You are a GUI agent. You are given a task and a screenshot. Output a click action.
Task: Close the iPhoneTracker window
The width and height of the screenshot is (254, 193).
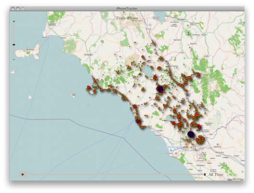pos(13,8)
